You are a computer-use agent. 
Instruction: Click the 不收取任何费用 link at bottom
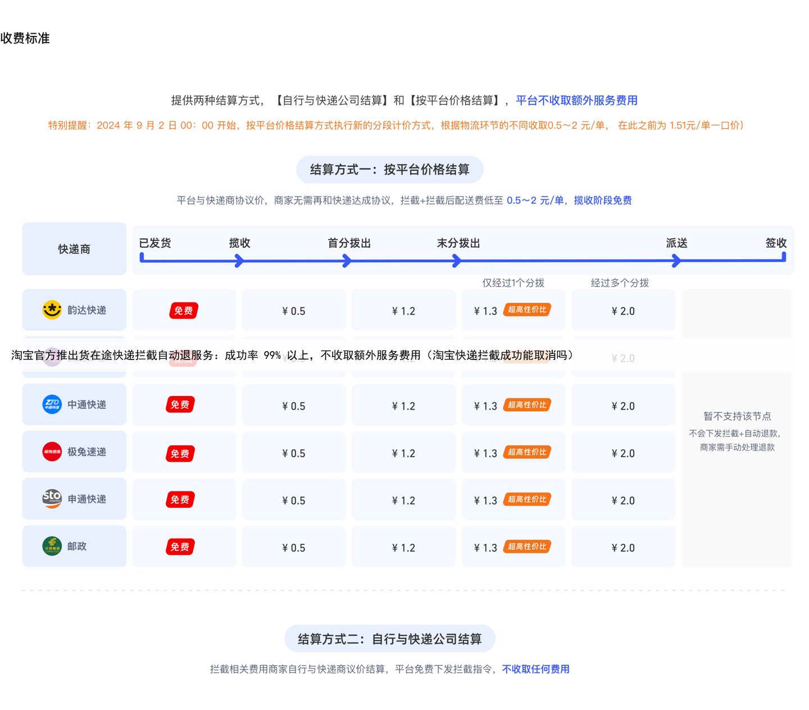point(535,669)
